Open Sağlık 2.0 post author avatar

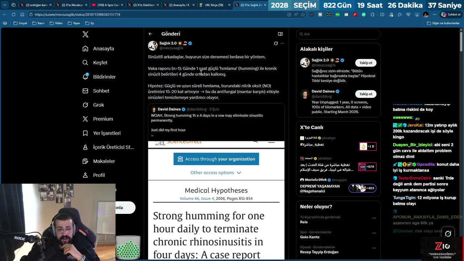tap(153, 46)
